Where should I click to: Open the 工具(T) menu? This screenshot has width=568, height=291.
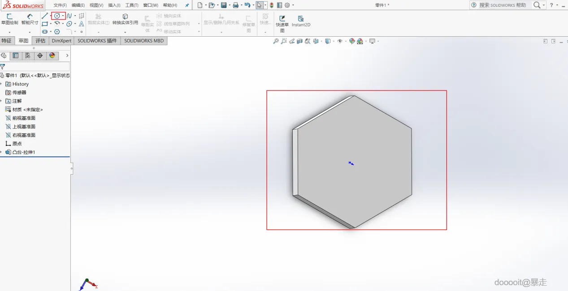point(132,5)
